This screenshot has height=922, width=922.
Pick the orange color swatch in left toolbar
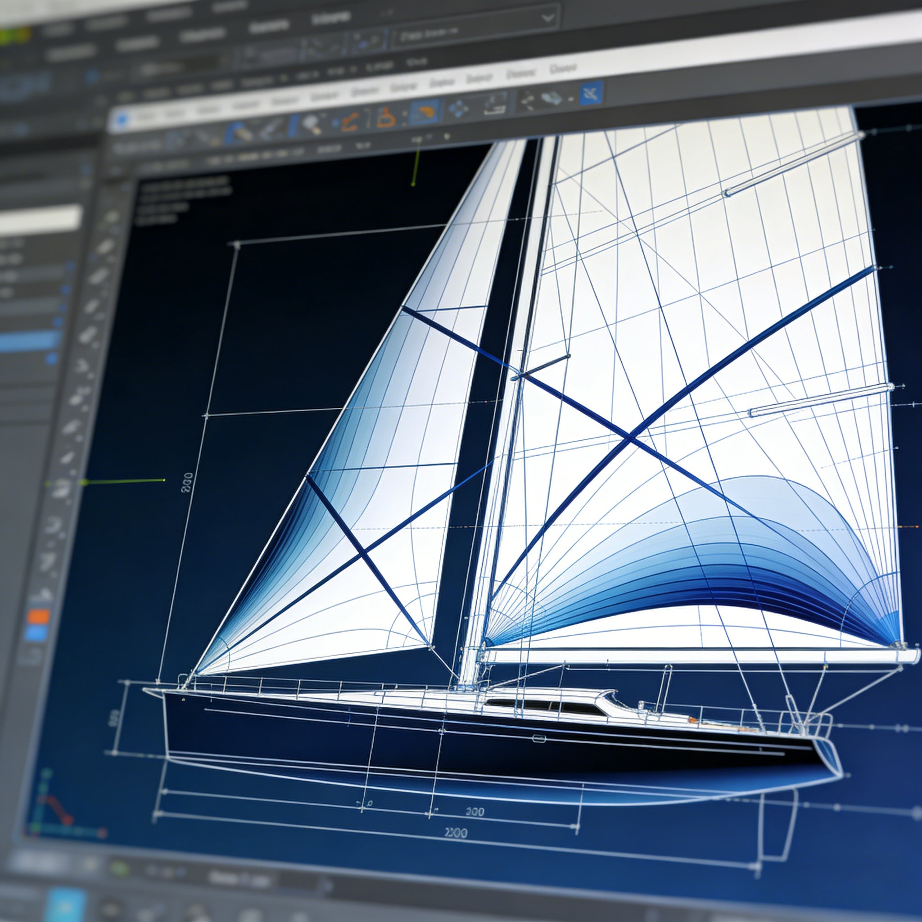[x=38, y=616]
